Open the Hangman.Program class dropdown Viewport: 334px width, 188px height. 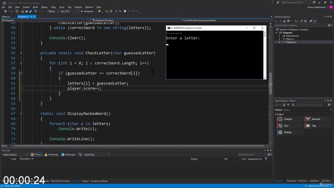[x=137, y=20]
